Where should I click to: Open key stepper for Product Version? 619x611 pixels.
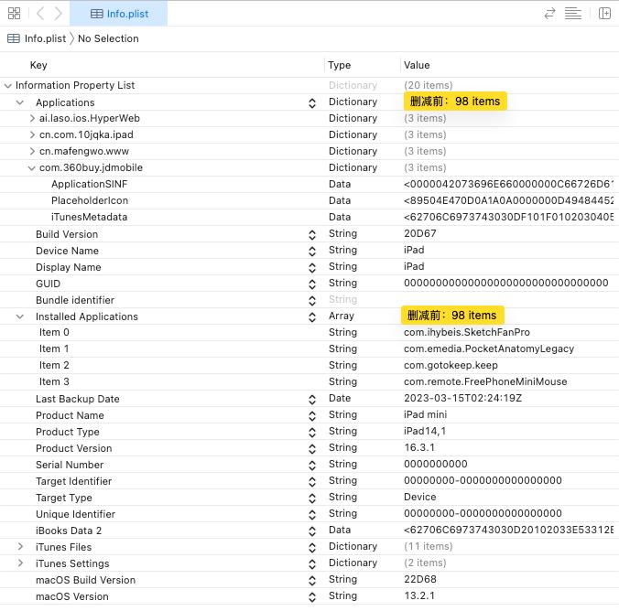pos(312,449)
